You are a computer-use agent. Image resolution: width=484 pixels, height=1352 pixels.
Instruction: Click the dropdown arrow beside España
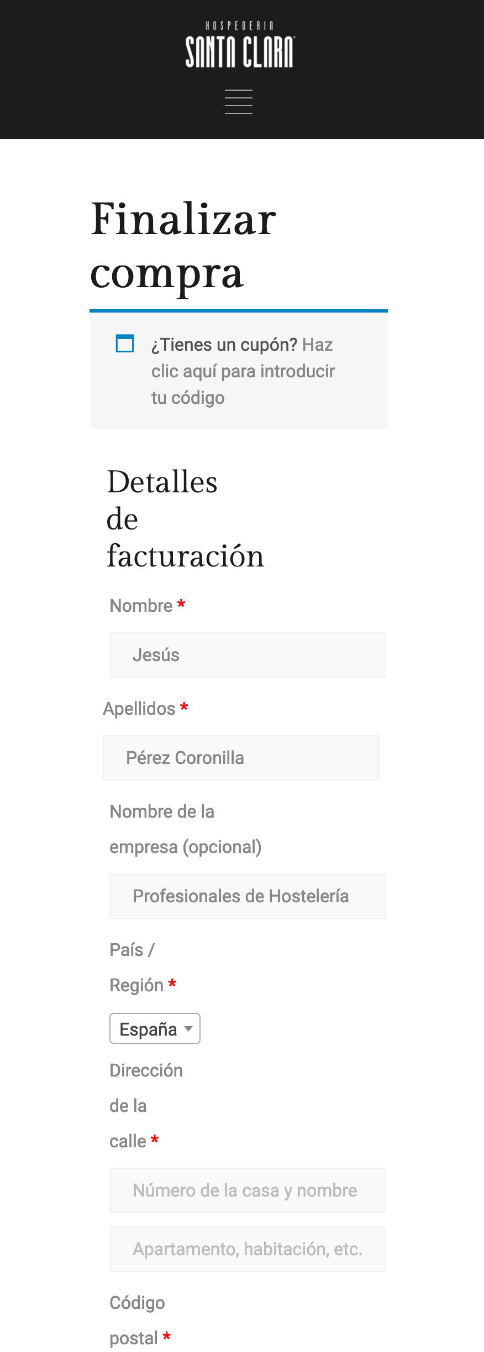coord(188,1029)
